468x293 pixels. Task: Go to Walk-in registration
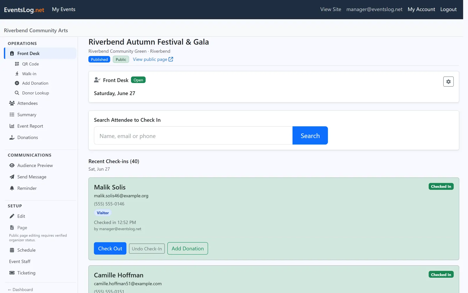pos(29,74)
